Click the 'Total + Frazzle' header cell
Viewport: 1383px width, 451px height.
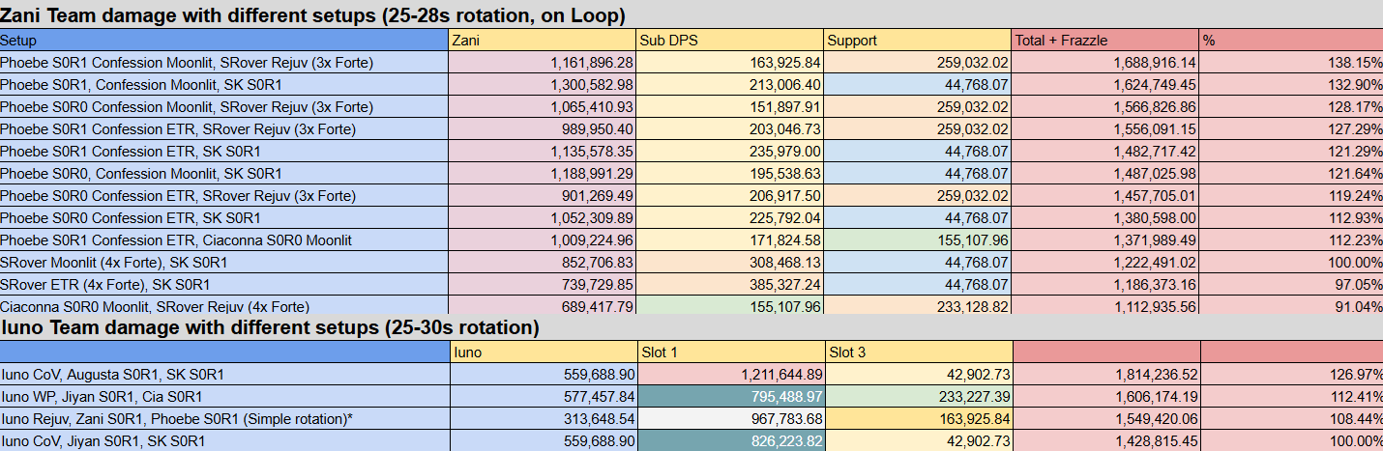(x=1104, y=41)
